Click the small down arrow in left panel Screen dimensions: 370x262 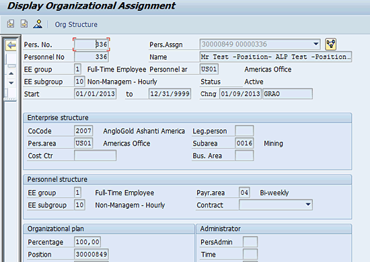click(11, 83)
